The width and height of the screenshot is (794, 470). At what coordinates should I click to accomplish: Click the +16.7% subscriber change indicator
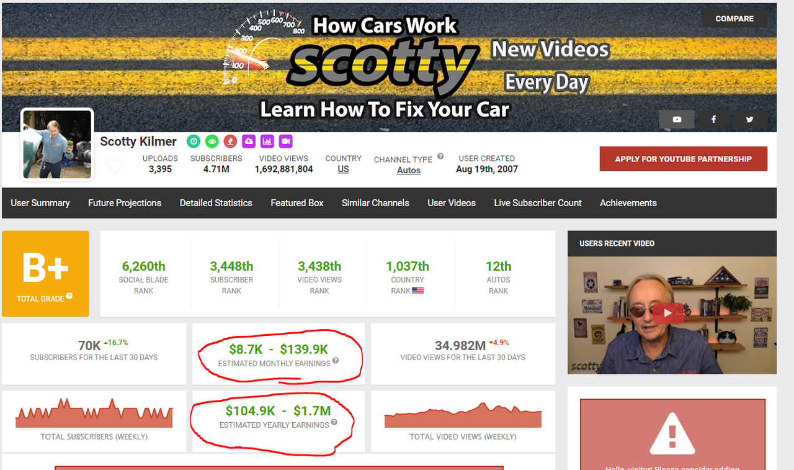(115, 343)
